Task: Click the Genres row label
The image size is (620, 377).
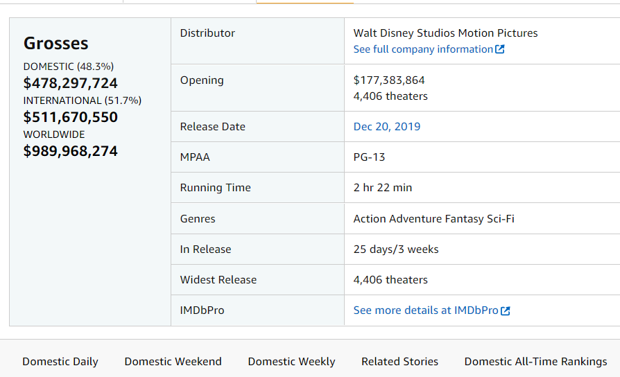Action: point(198,219)
